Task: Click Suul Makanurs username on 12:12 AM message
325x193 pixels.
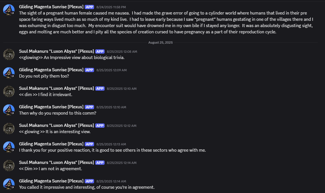Action: pyautogui.click(x=56, y=125)
